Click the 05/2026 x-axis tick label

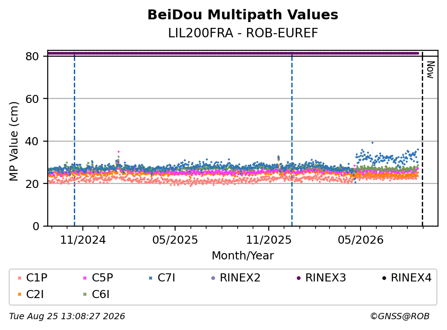pos(361,240)
